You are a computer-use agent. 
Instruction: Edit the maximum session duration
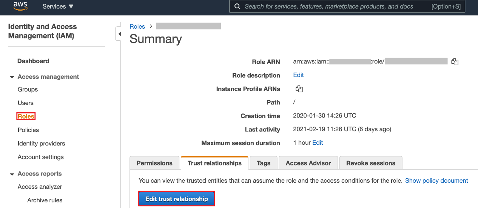[x=318, y=143]
